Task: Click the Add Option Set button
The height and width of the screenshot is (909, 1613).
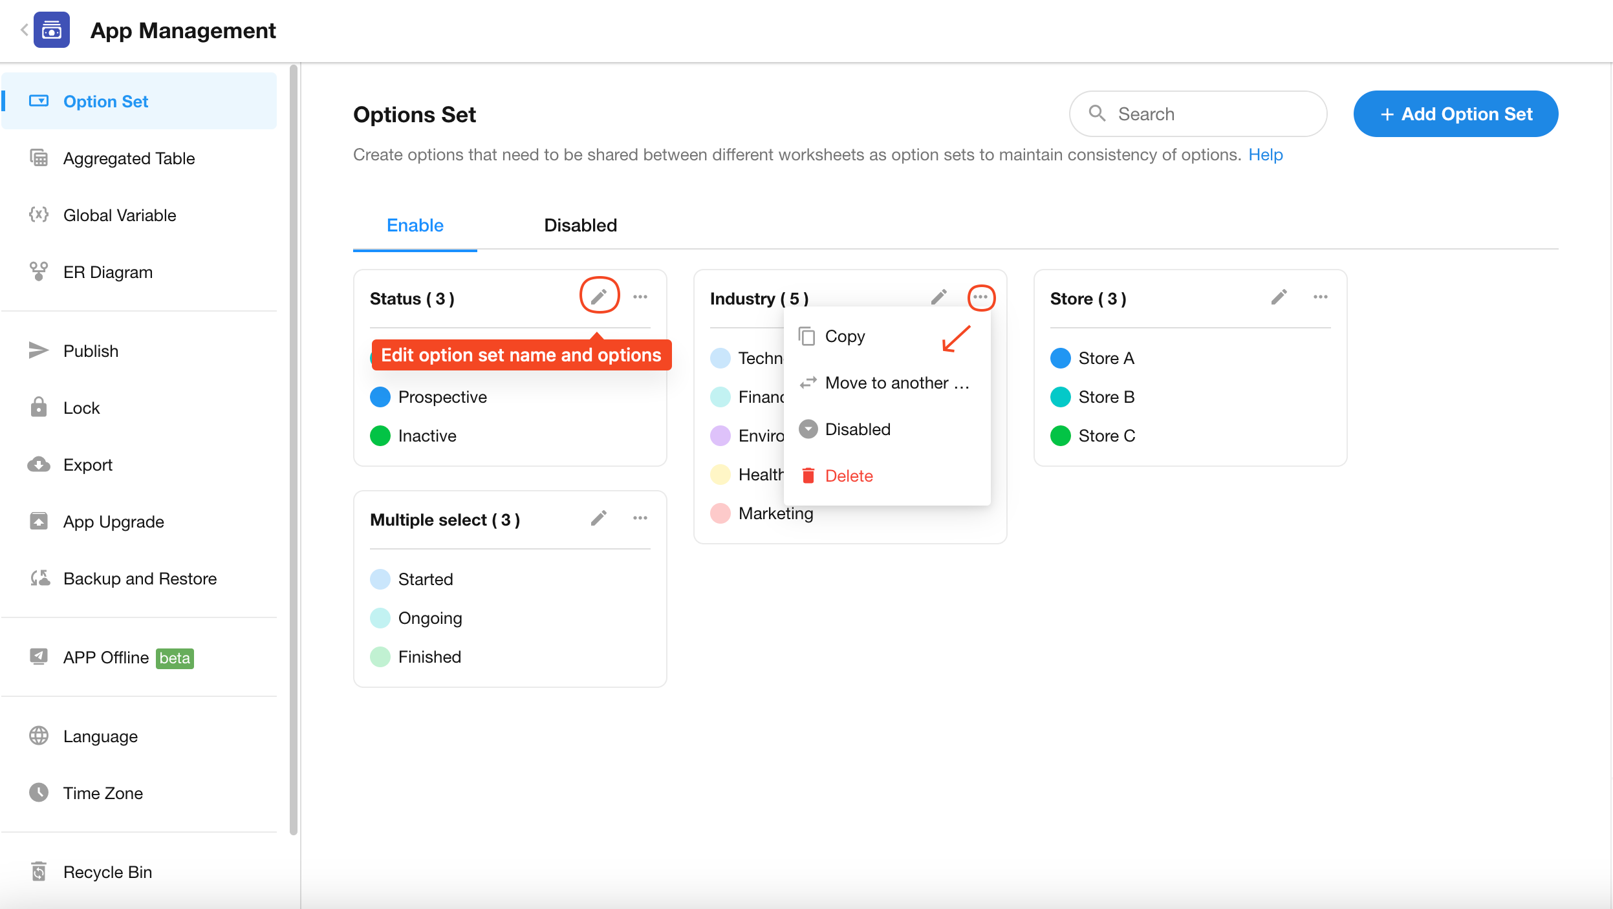Action: tap(1455, 114)
